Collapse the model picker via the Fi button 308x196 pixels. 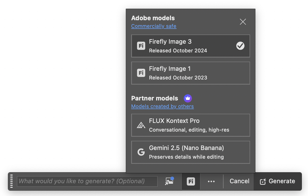191,181
